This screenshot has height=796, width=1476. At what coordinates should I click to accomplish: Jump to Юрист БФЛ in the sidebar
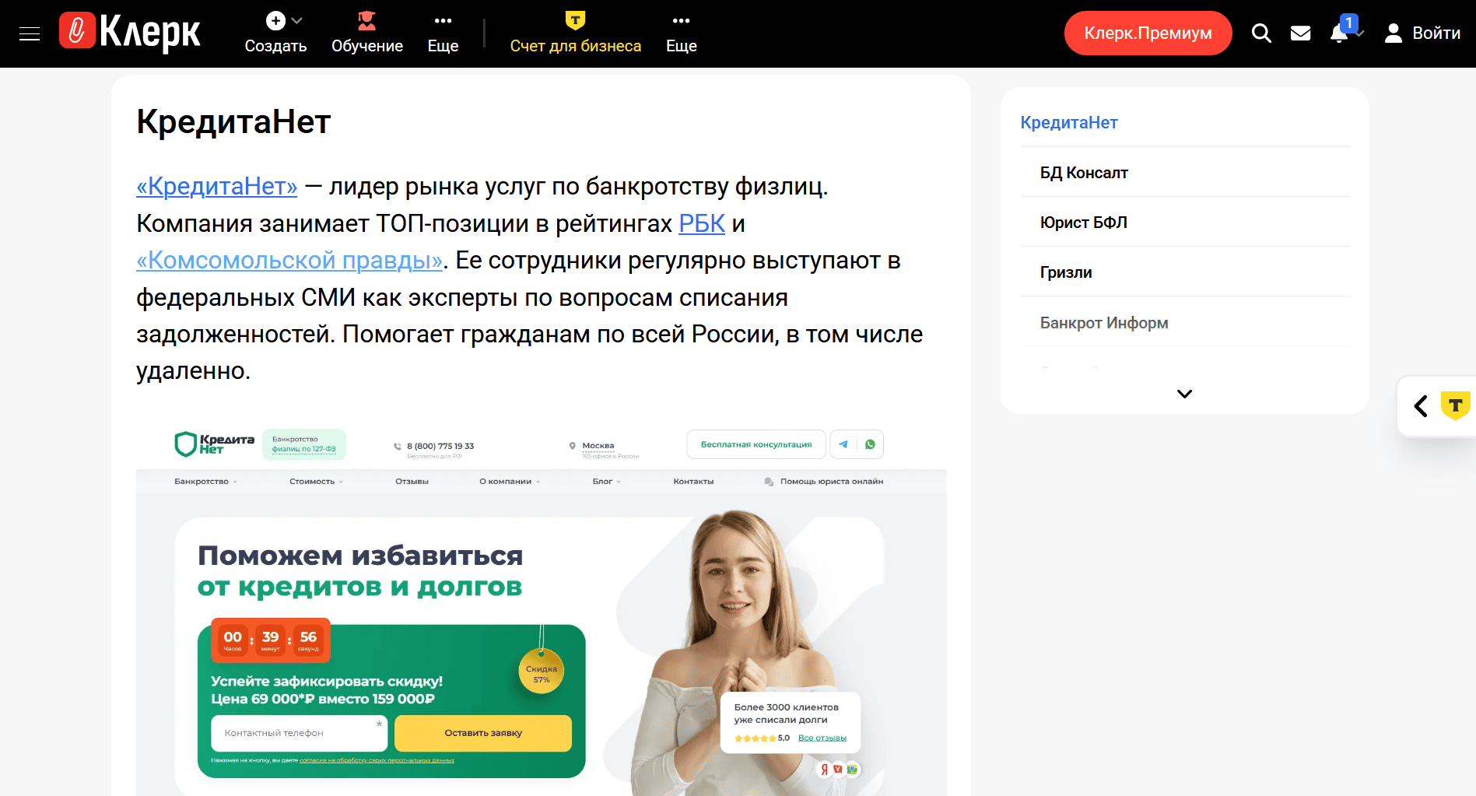[1083, 223]
